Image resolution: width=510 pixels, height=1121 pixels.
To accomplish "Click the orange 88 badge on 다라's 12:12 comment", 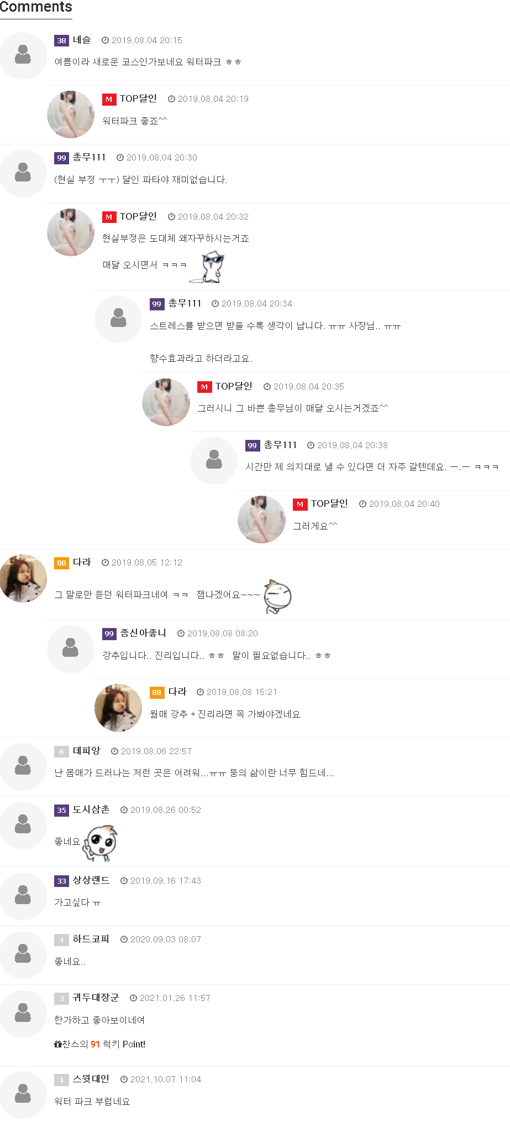I will click(61, 563).
